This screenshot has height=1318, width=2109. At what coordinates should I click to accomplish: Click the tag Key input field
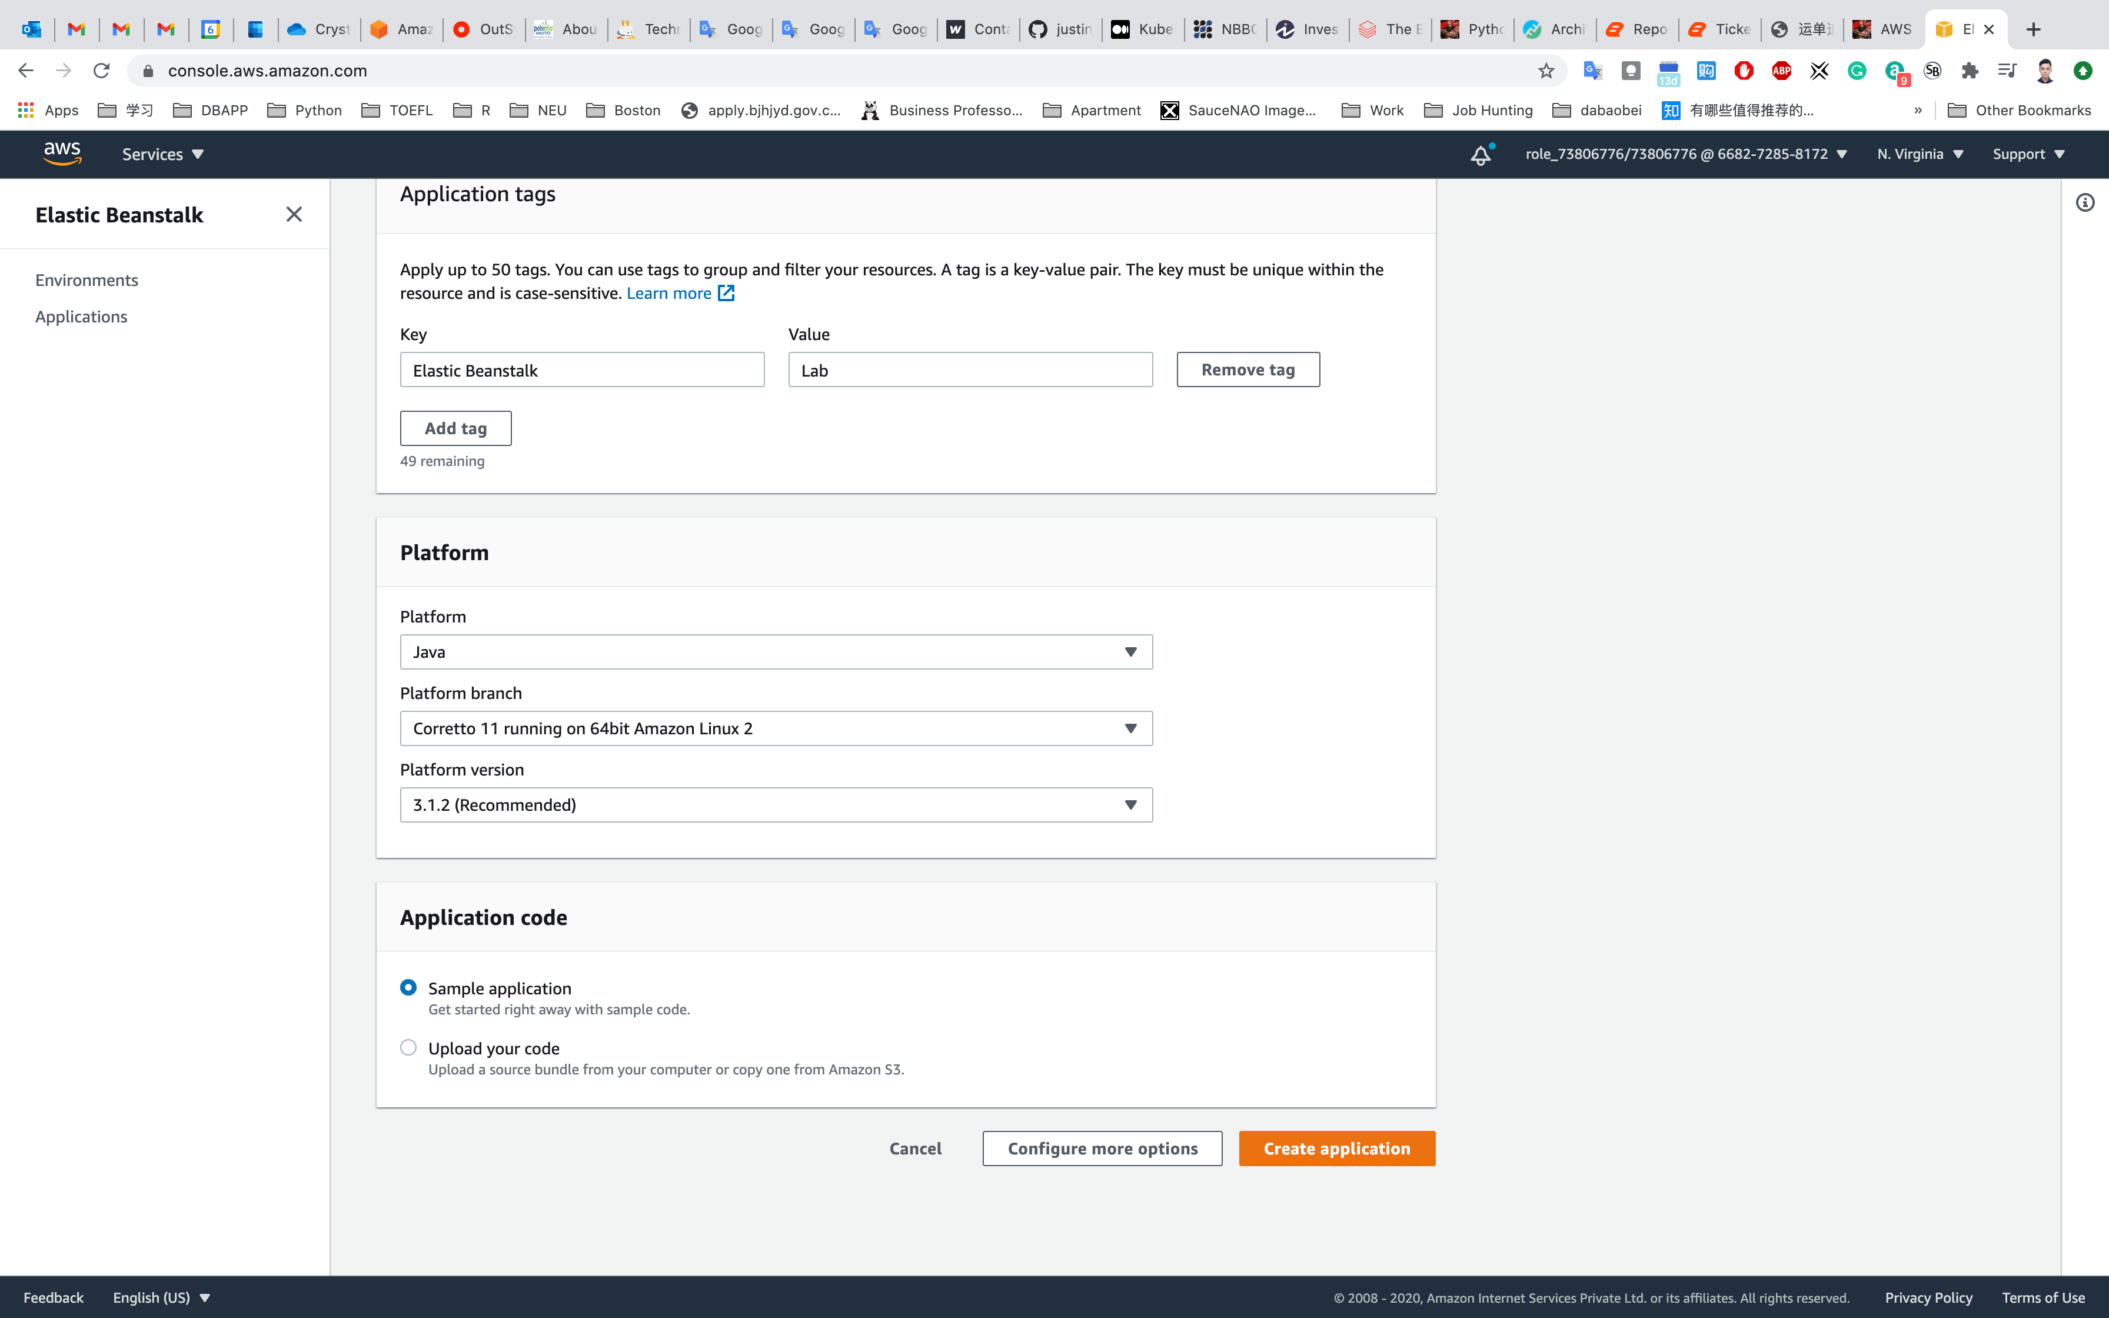pos(581,371)
